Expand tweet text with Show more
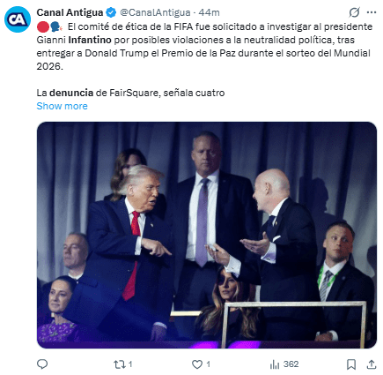The image size is (383, 375). click(62, 106)
